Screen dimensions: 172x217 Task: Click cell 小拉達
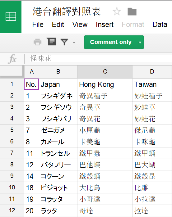coord(152,199)
